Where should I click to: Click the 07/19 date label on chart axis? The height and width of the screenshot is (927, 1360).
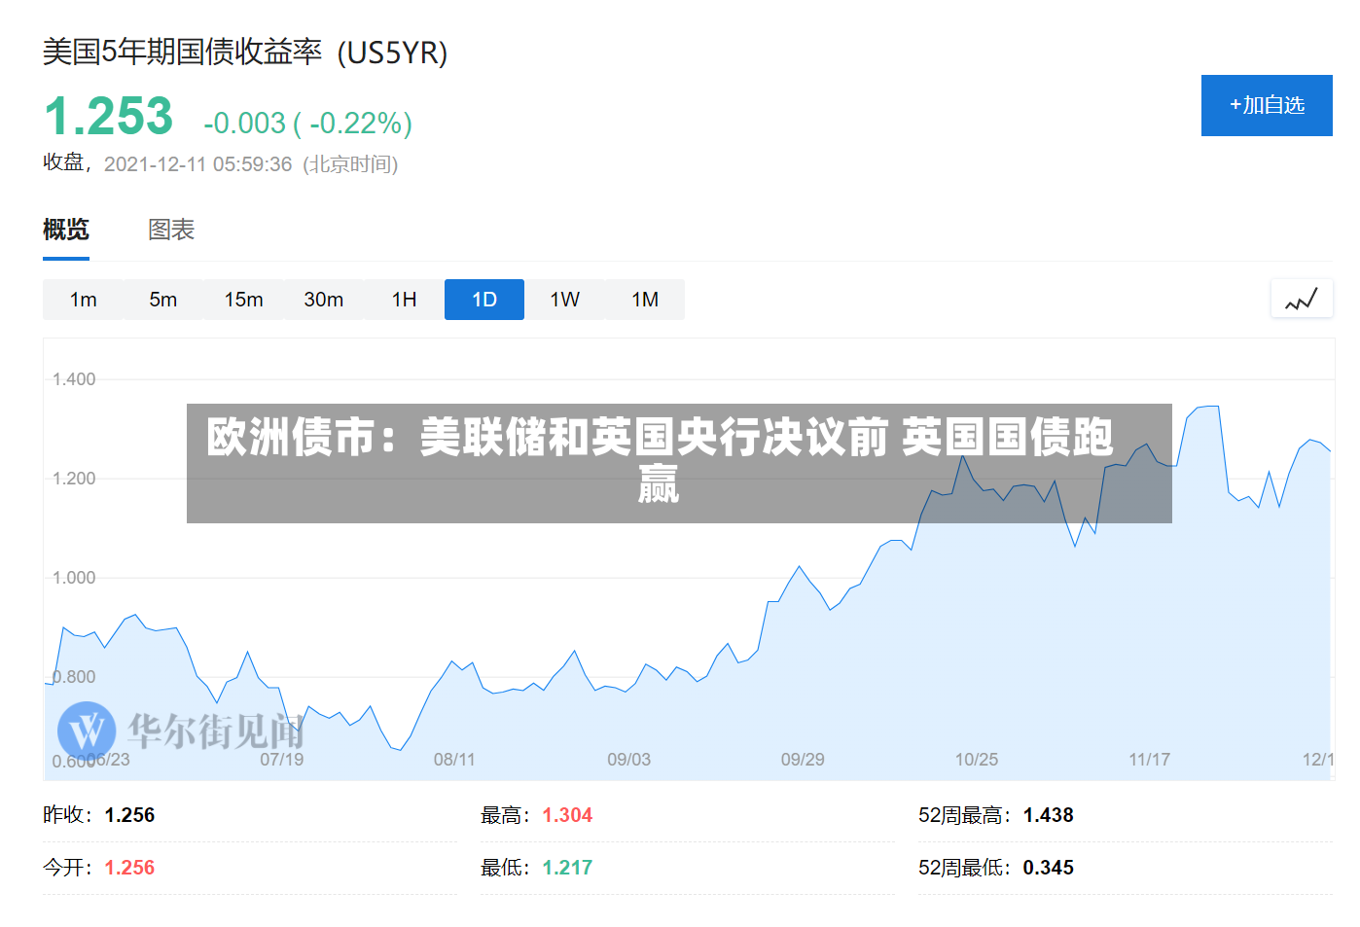[x=282, y=760]
